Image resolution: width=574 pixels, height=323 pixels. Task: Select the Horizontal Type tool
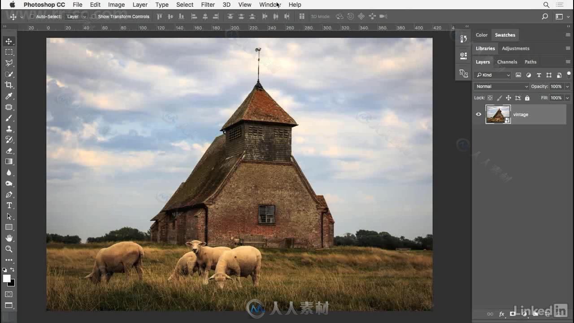point(9,205)
